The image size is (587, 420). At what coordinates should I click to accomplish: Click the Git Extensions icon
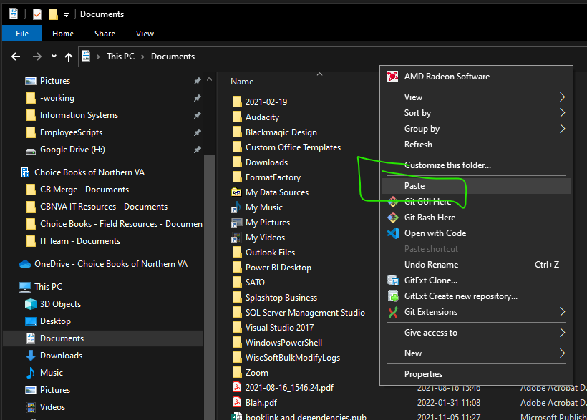[x=393, y=312]
